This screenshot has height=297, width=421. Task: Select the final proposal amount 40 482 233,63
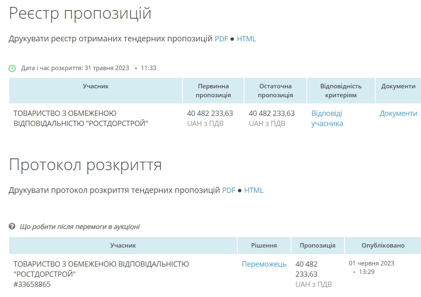272,113
